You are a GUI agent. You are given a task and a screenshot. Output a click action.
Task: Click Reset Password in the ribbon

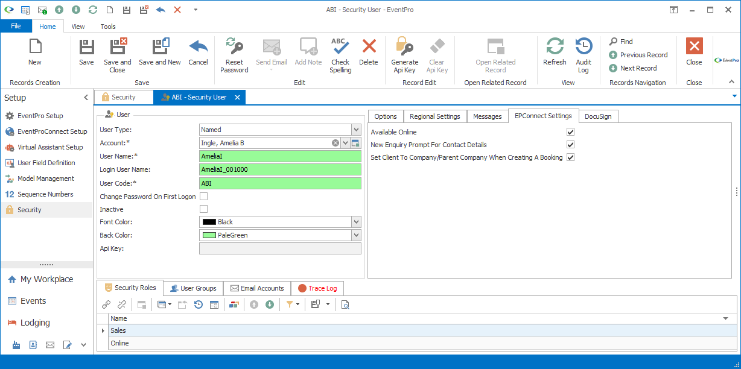234,55
